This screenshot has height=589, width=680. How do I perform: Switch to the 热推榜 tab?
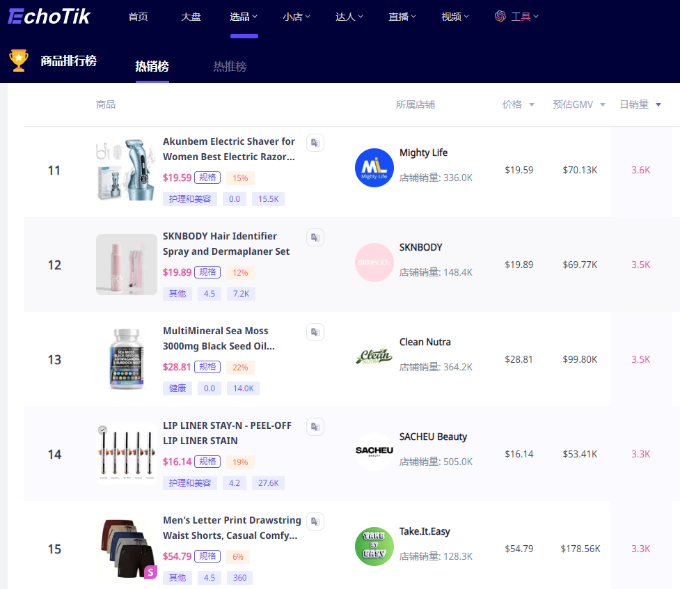230,68
